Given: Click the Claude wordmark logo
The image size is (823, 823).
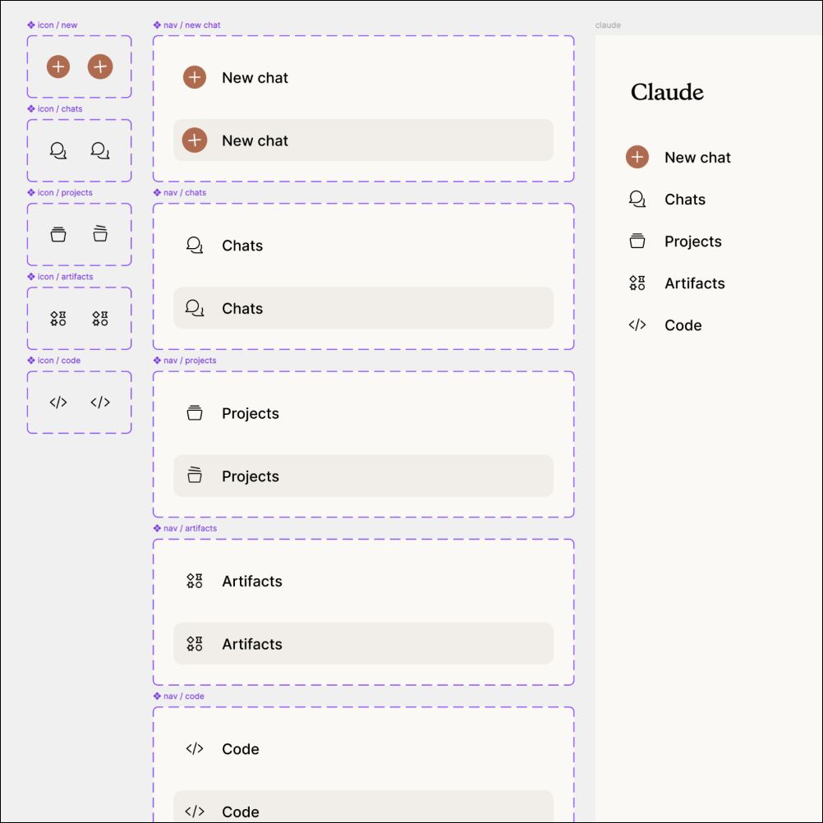Looking at the screenshot, I should coord(667,92).
